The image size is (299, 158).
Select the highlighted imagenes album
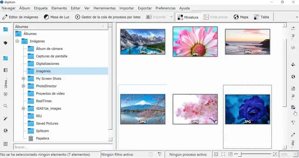point(67,71)
